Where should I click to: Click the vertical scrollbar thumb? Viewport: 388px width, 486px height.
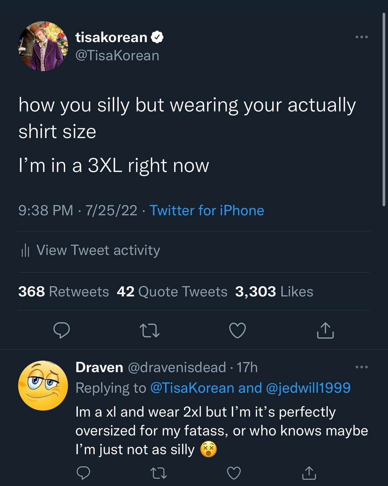pos(384,108)
